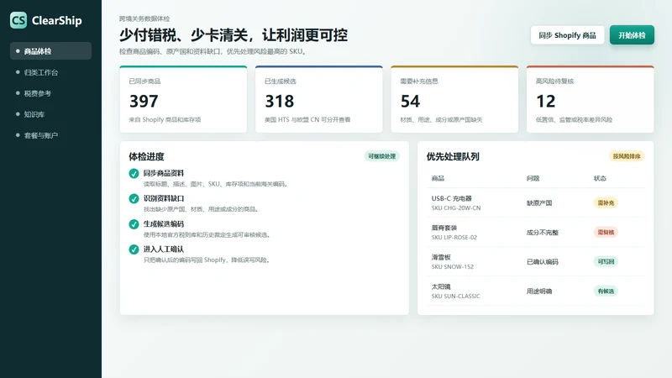The image size is (672, 378).
Task: Click the 可继续处理 badge
Action: [x=382, y=156]
